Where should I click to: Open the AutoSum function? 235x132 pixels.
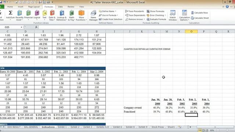point(10,15)
